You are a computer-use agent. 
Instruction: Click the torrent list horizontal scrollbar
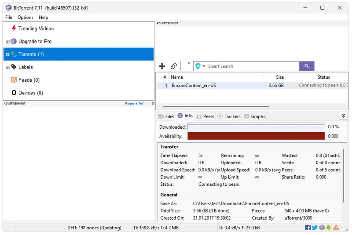(x=216, y=106)
